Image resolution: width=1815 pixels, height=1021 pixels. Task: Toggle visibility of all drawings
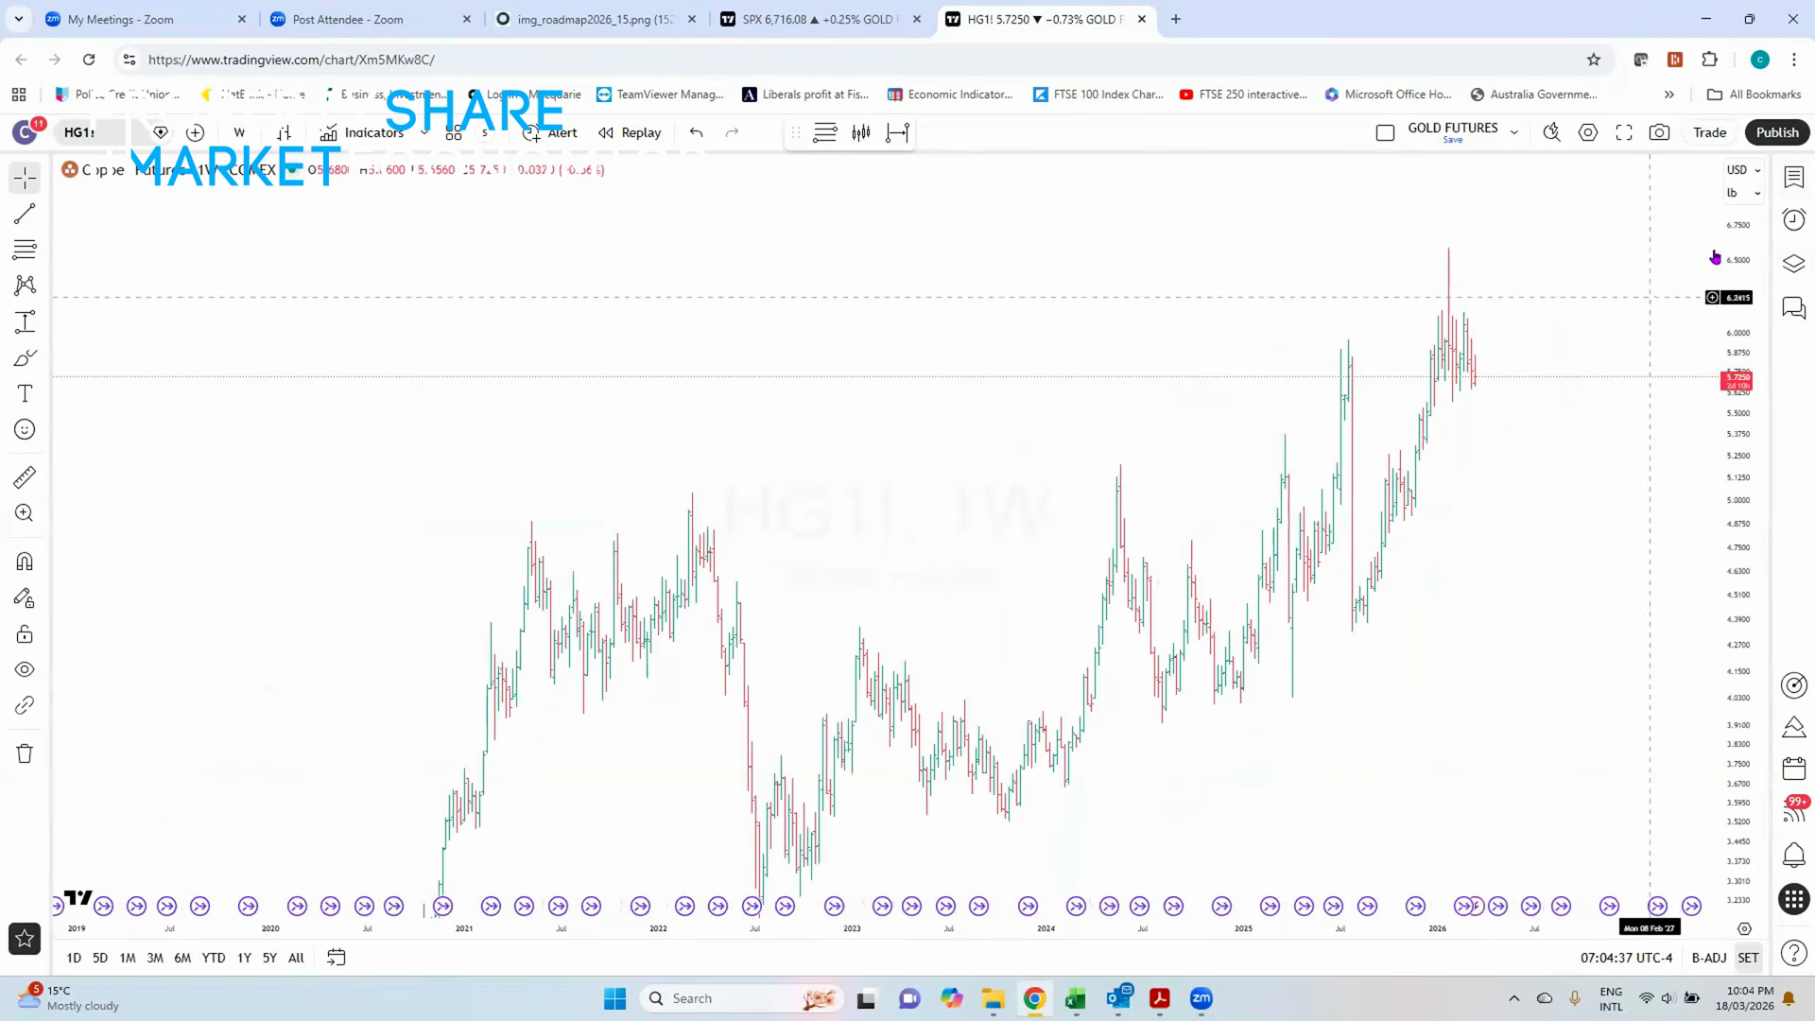pos(24,668)
